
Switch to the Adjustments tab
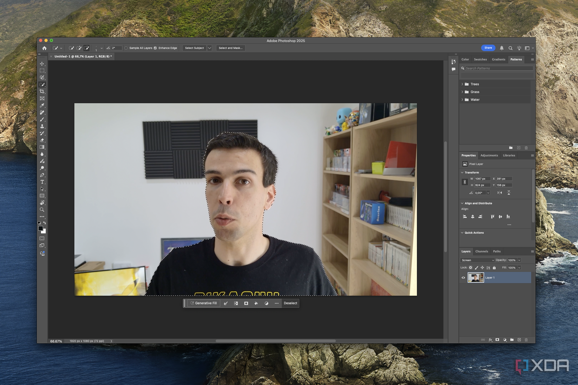(489, 155)
